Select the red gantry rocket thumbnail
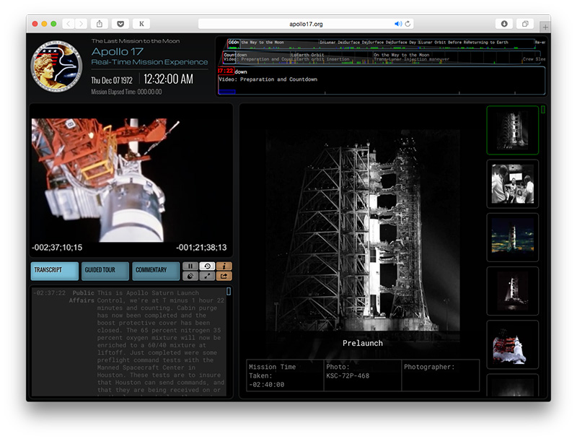577x439 pixels. click(x=513, y=344)
